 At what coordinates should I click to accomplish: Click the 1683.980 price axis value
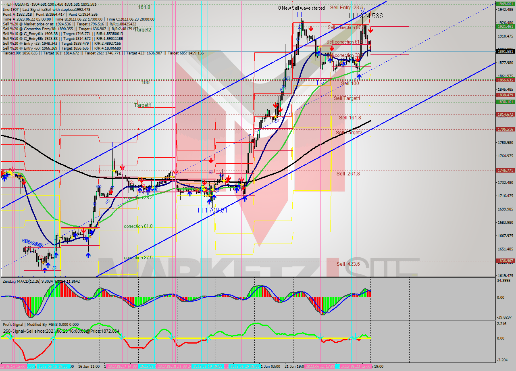506,222
